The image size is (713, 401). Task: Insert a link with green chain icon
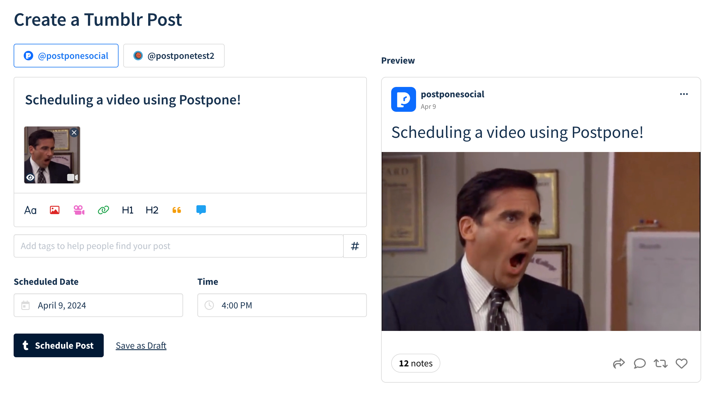103,210
